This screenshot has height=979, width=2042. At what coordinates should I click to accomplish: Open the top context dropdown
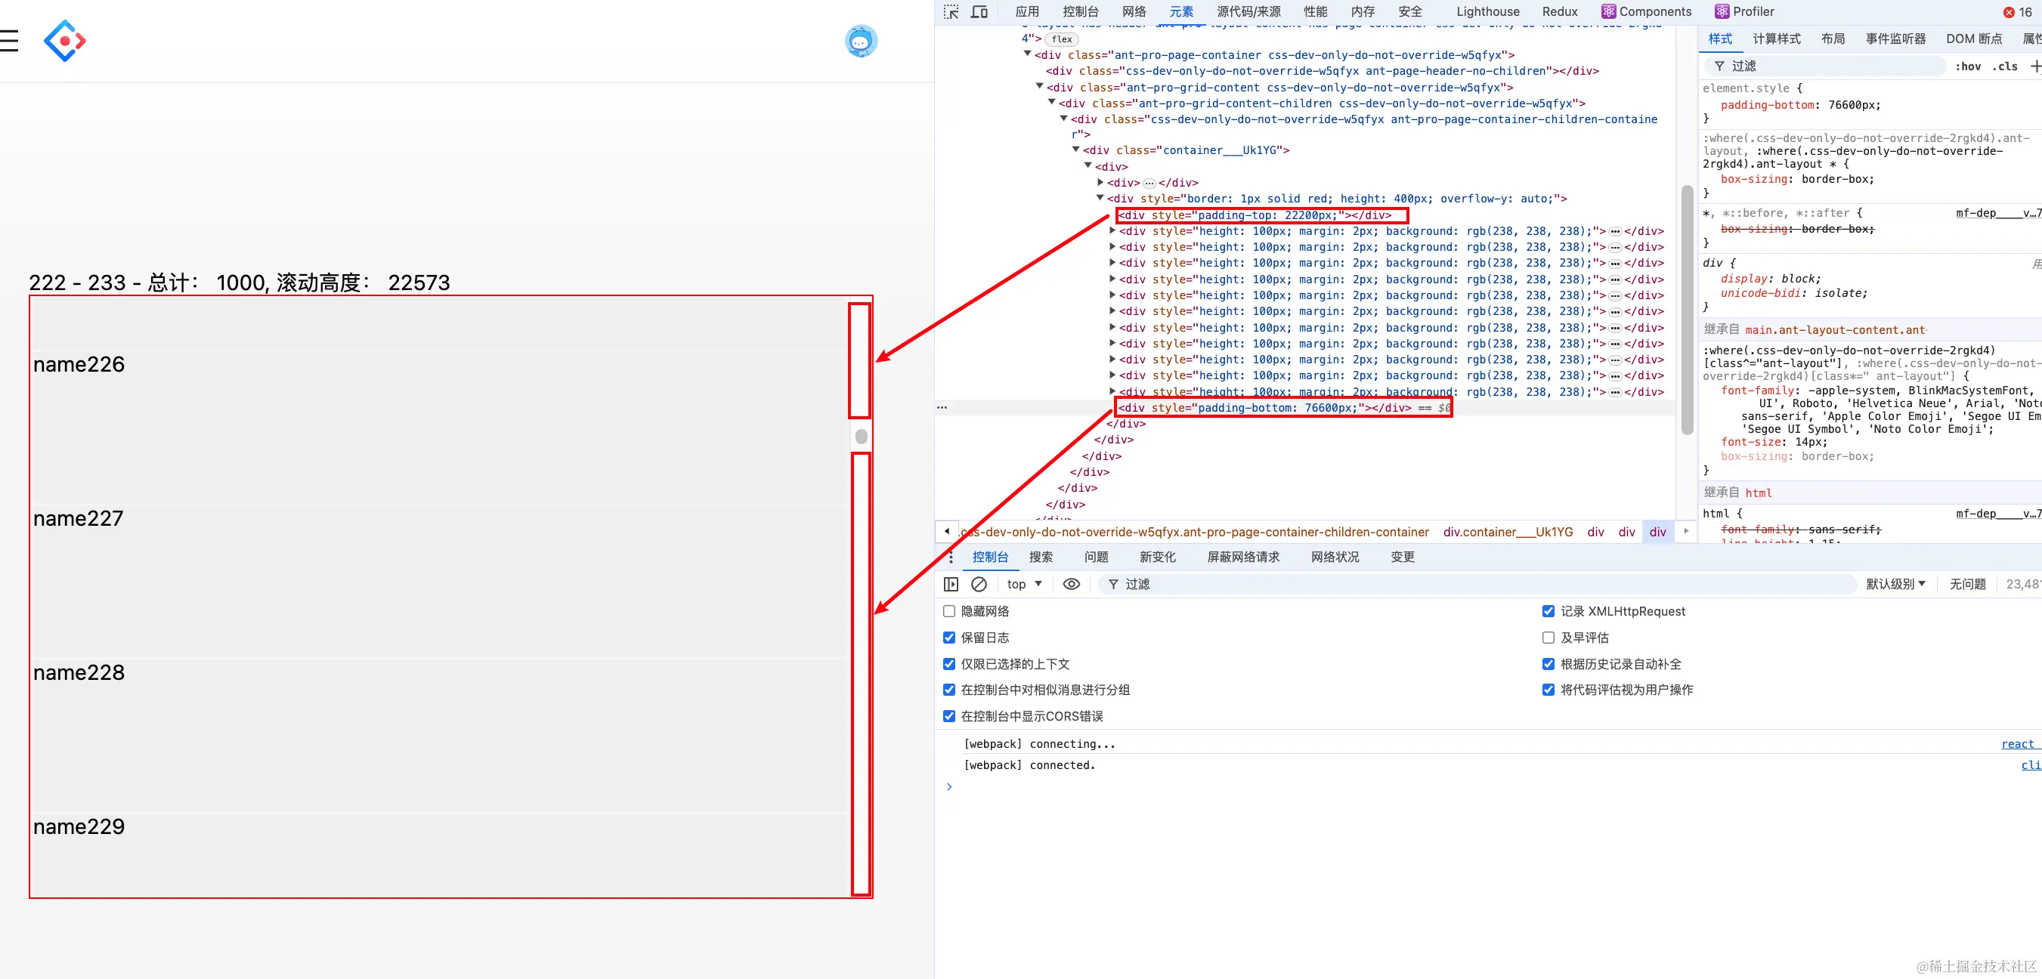tap(1024, 584)
